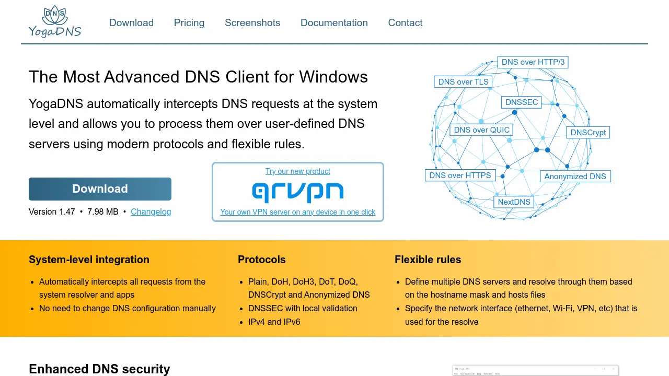Viewport: 669px width, 376px height.
Task: Open 'Your own VPN server' link
Action: tap(298, 212)
